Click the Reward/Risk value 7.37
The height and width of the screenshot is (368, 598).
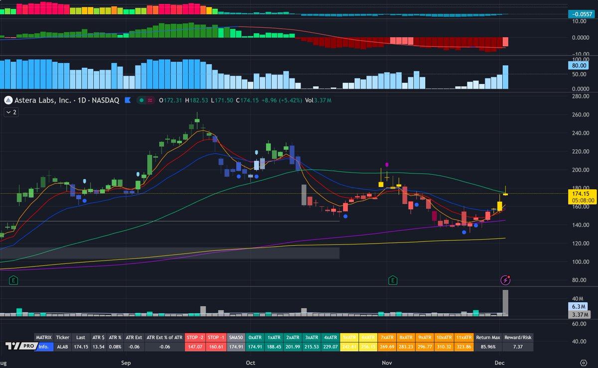coord(518,347)
